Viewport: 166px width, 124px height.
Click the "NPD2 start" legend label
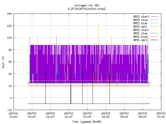coord(141,17)
